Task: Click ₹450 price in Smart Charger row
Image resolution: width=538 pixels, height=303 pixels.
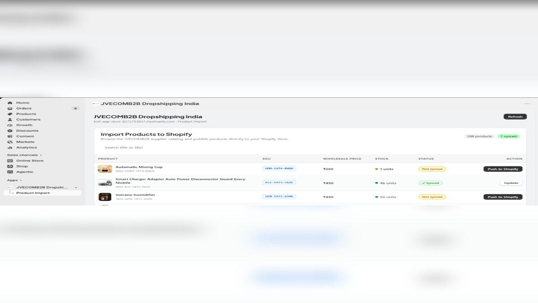Action: tap(328, 183)
